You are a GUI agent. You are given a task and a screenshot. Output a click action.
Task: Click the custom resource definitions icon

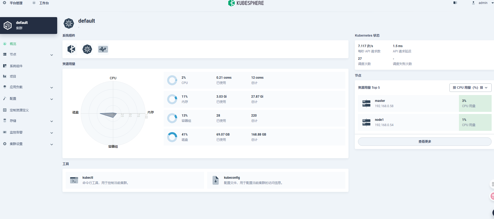pos(5,110)
